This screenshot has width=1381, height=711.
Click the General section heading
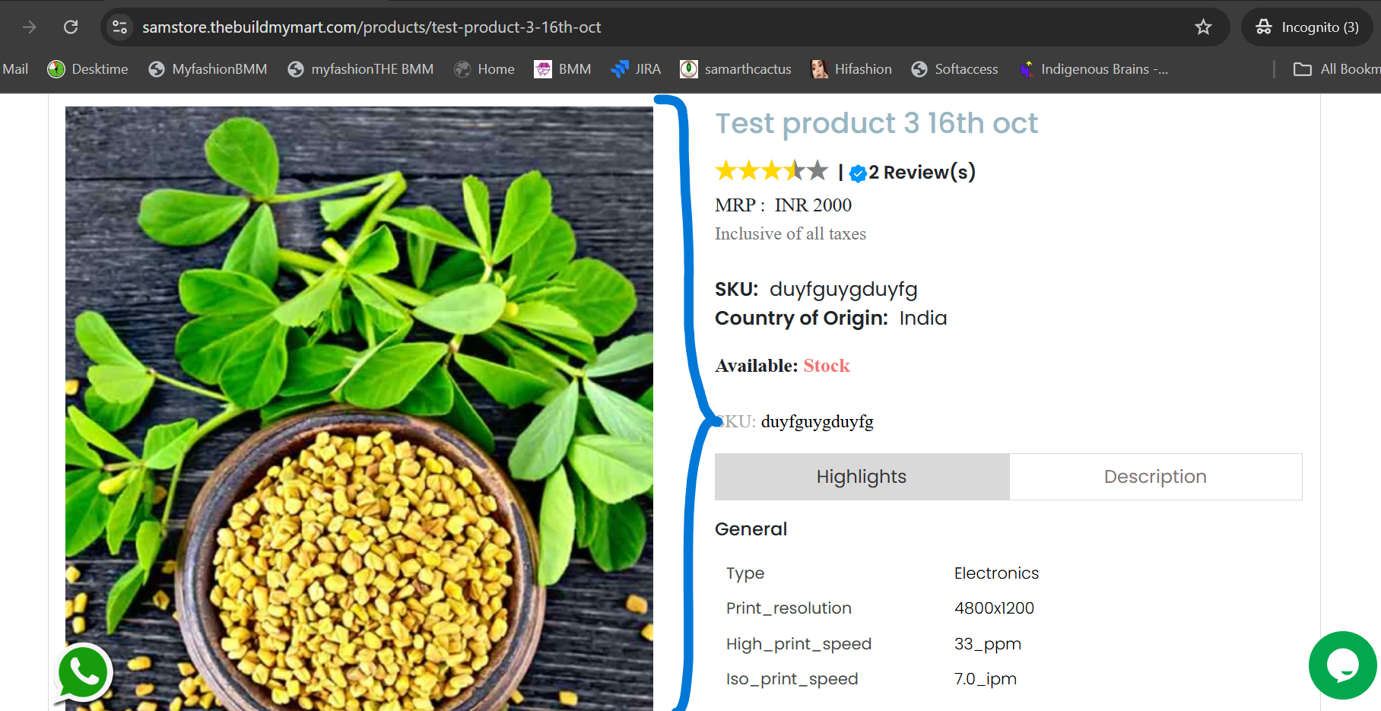(751, 529)
